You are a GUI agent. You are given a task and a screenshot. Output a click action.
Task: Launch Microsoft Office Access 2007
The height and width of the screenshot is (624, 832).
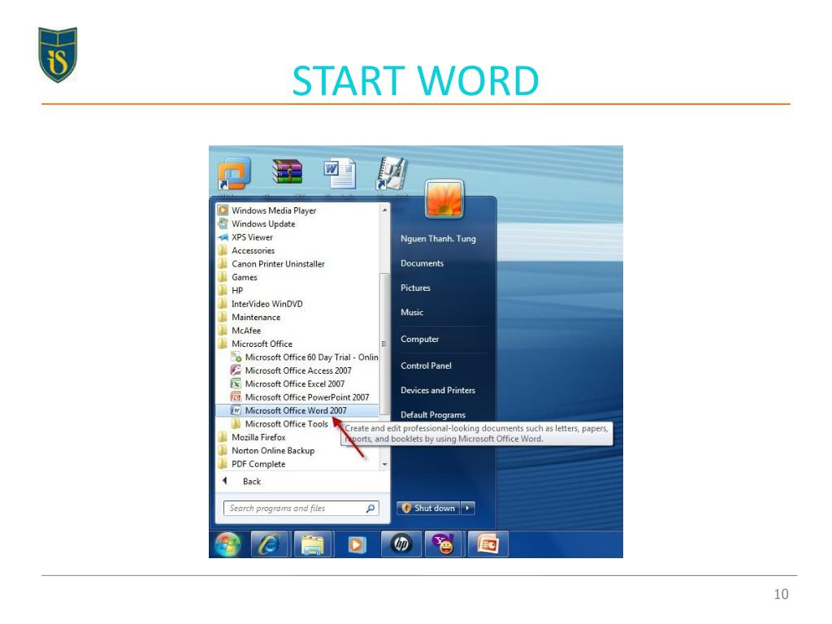click(x=299, y=370)
